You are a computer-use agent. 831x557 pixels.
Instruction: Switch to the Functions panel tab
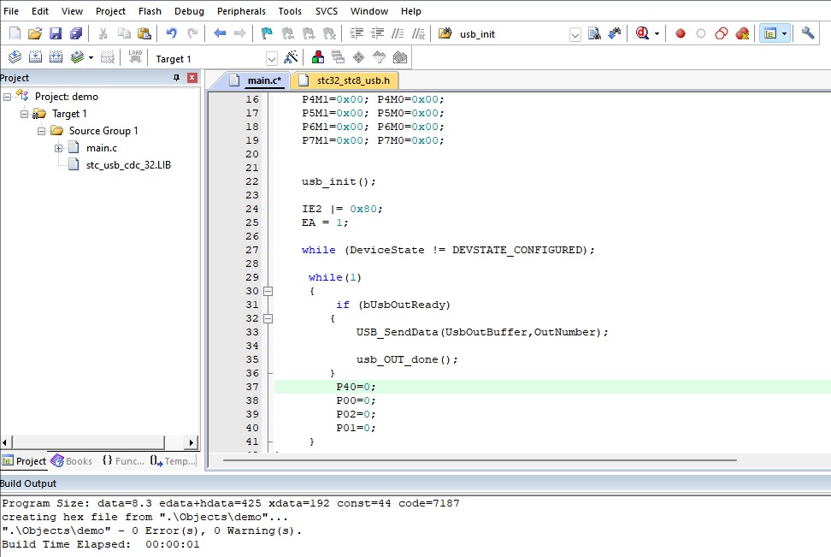pos(123,461)
